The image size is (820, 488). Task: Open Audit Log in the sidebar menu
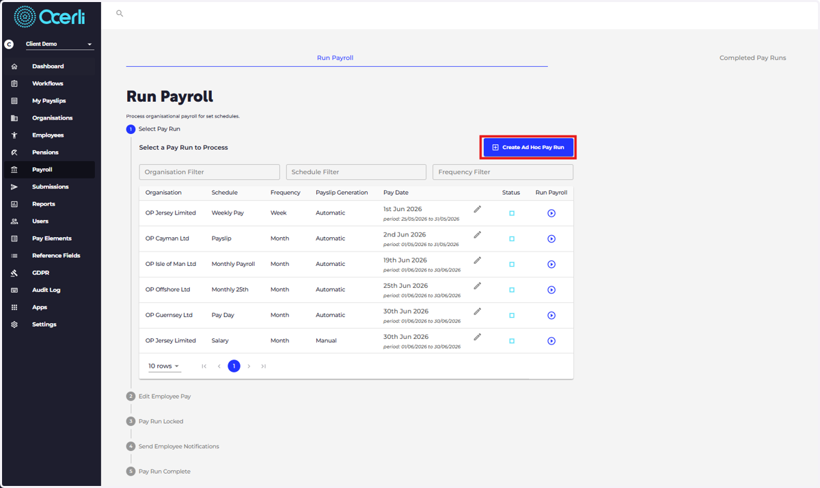coord(49,290)
